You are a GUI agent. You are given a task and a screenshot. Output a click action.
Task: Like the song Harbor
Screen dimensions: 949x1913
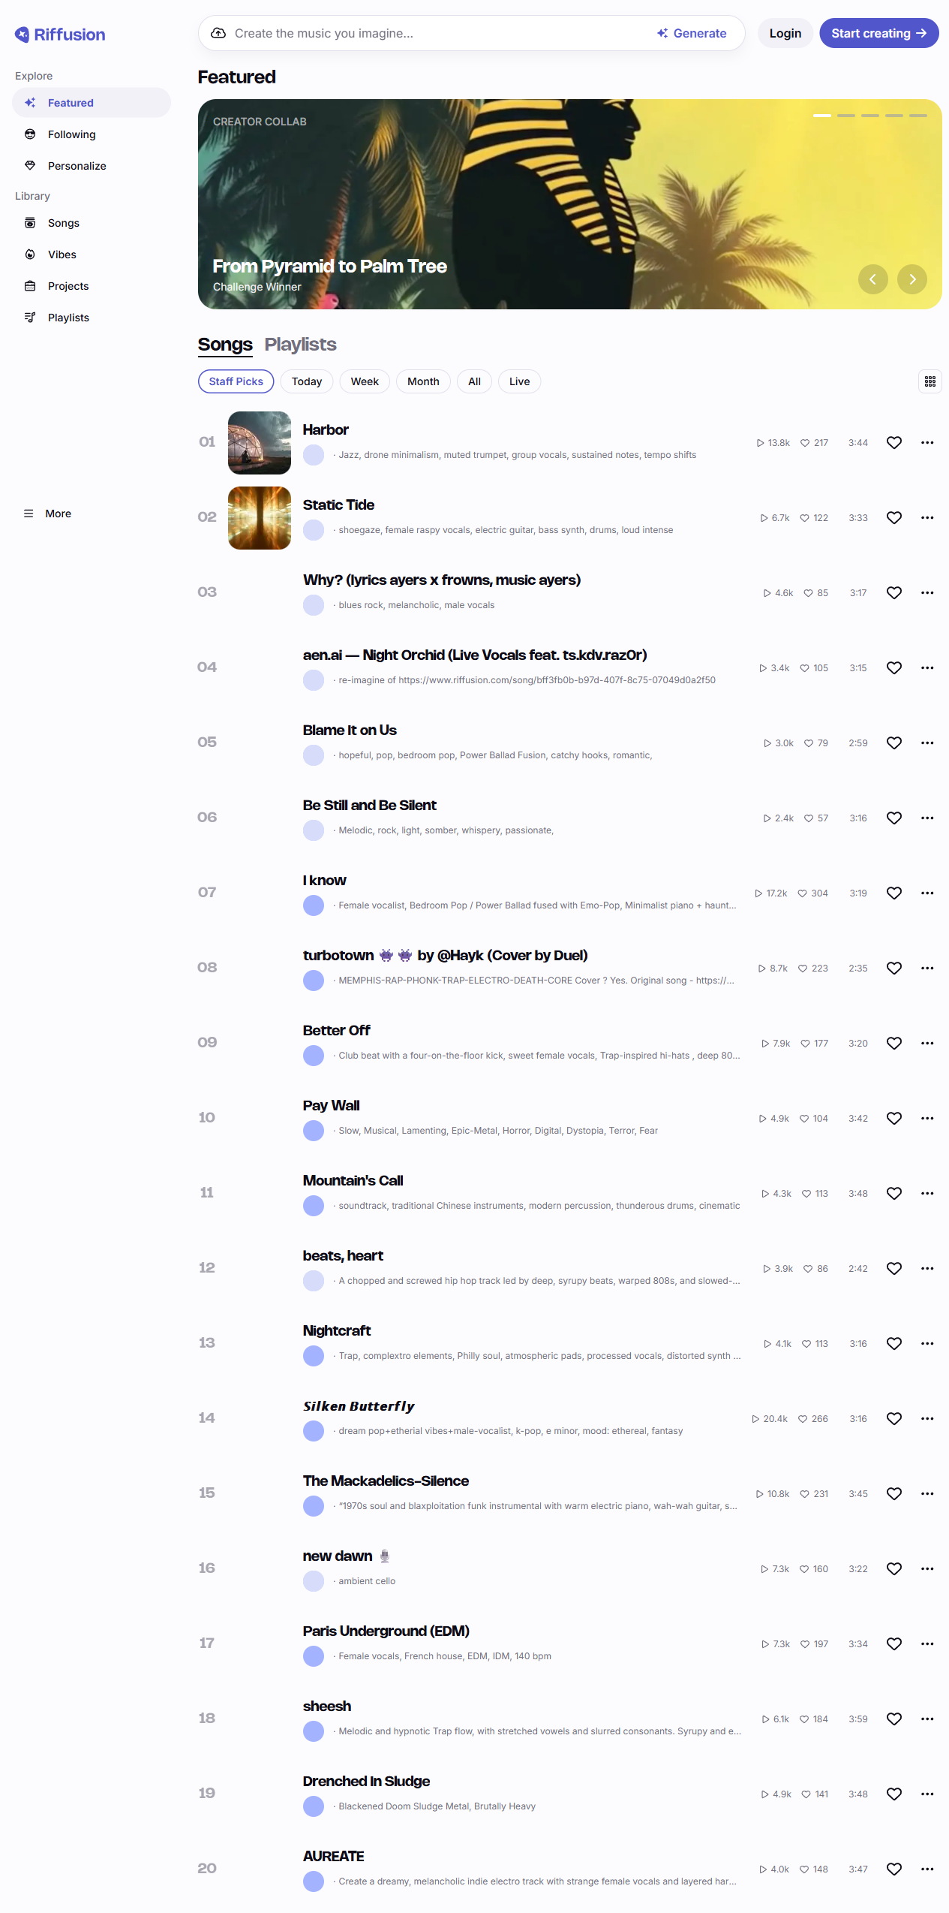click(x=893, y=443)
